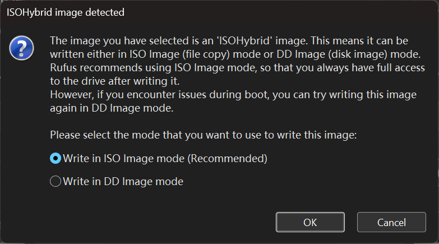
Task: Click the '(Recommended)' word in ISO option
Action: click(227, 159)
